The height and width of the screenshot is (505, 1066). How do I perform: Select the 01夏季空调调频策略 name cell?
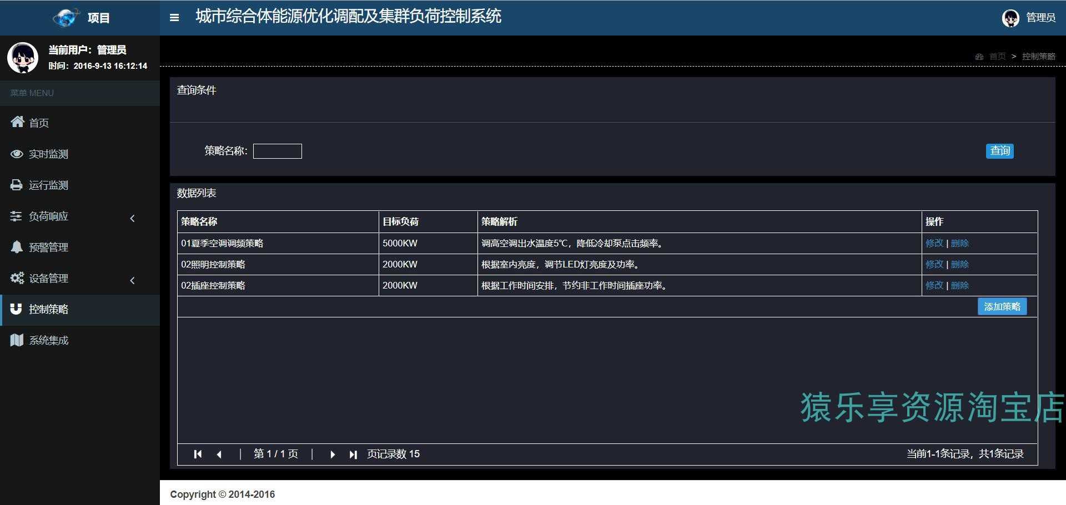click(278, 243)
